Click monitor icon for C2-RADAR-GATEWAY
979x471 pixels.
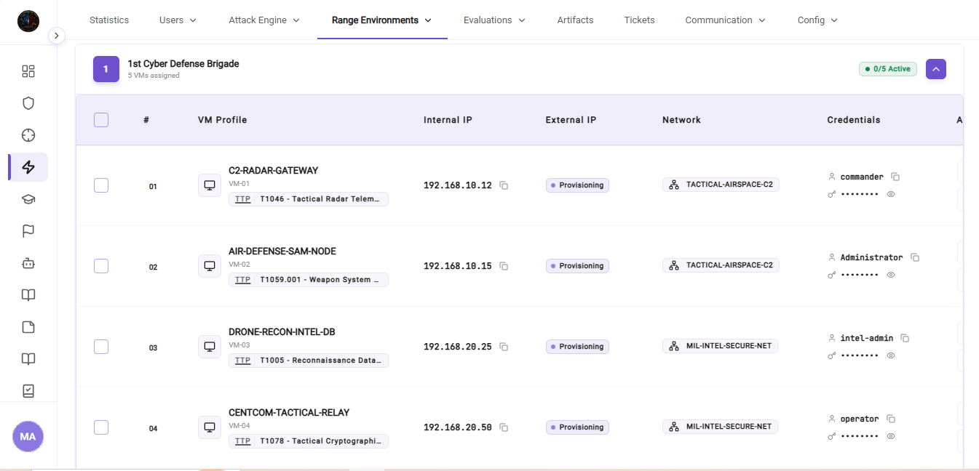tap(210, 185)
